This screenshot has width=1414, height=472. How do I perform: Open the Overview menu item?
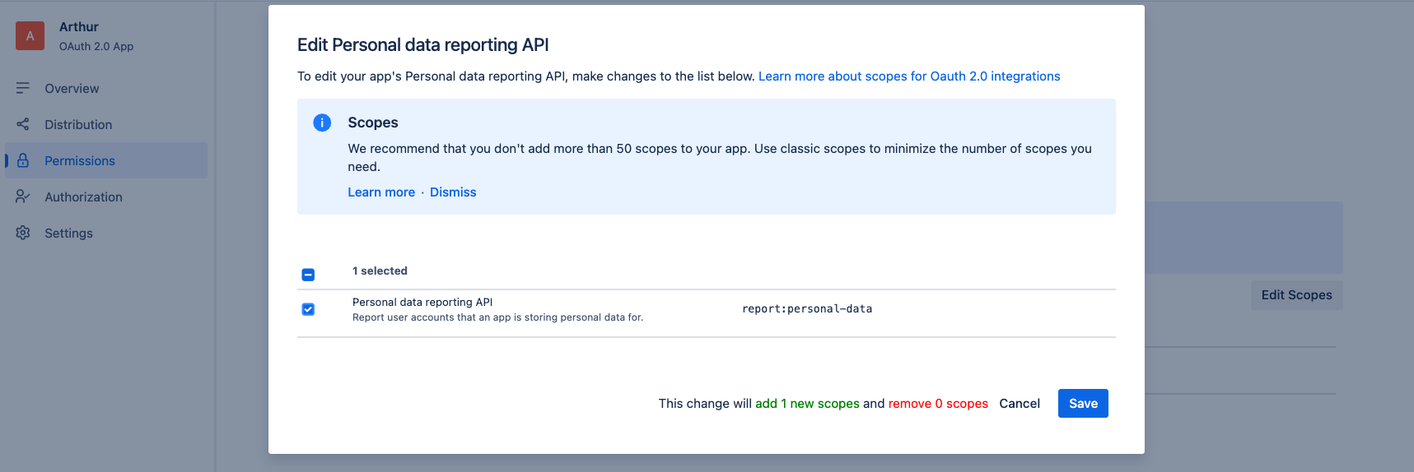point(72,89)
